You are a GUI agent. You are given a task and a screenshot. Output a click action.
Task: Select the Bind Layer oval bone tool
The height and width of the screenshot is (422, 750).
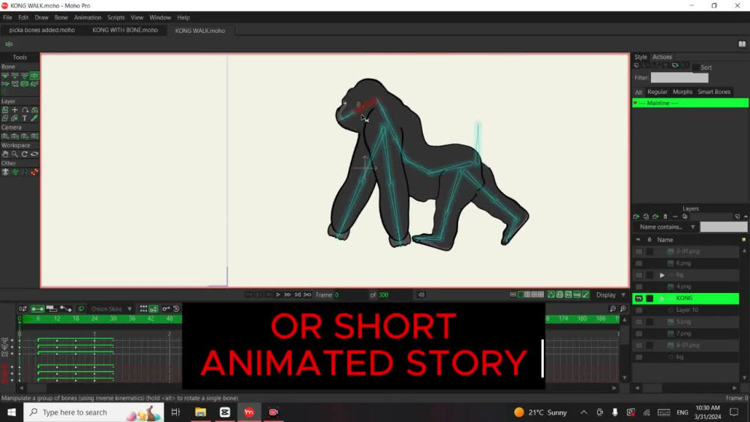(x=25, y=84)
